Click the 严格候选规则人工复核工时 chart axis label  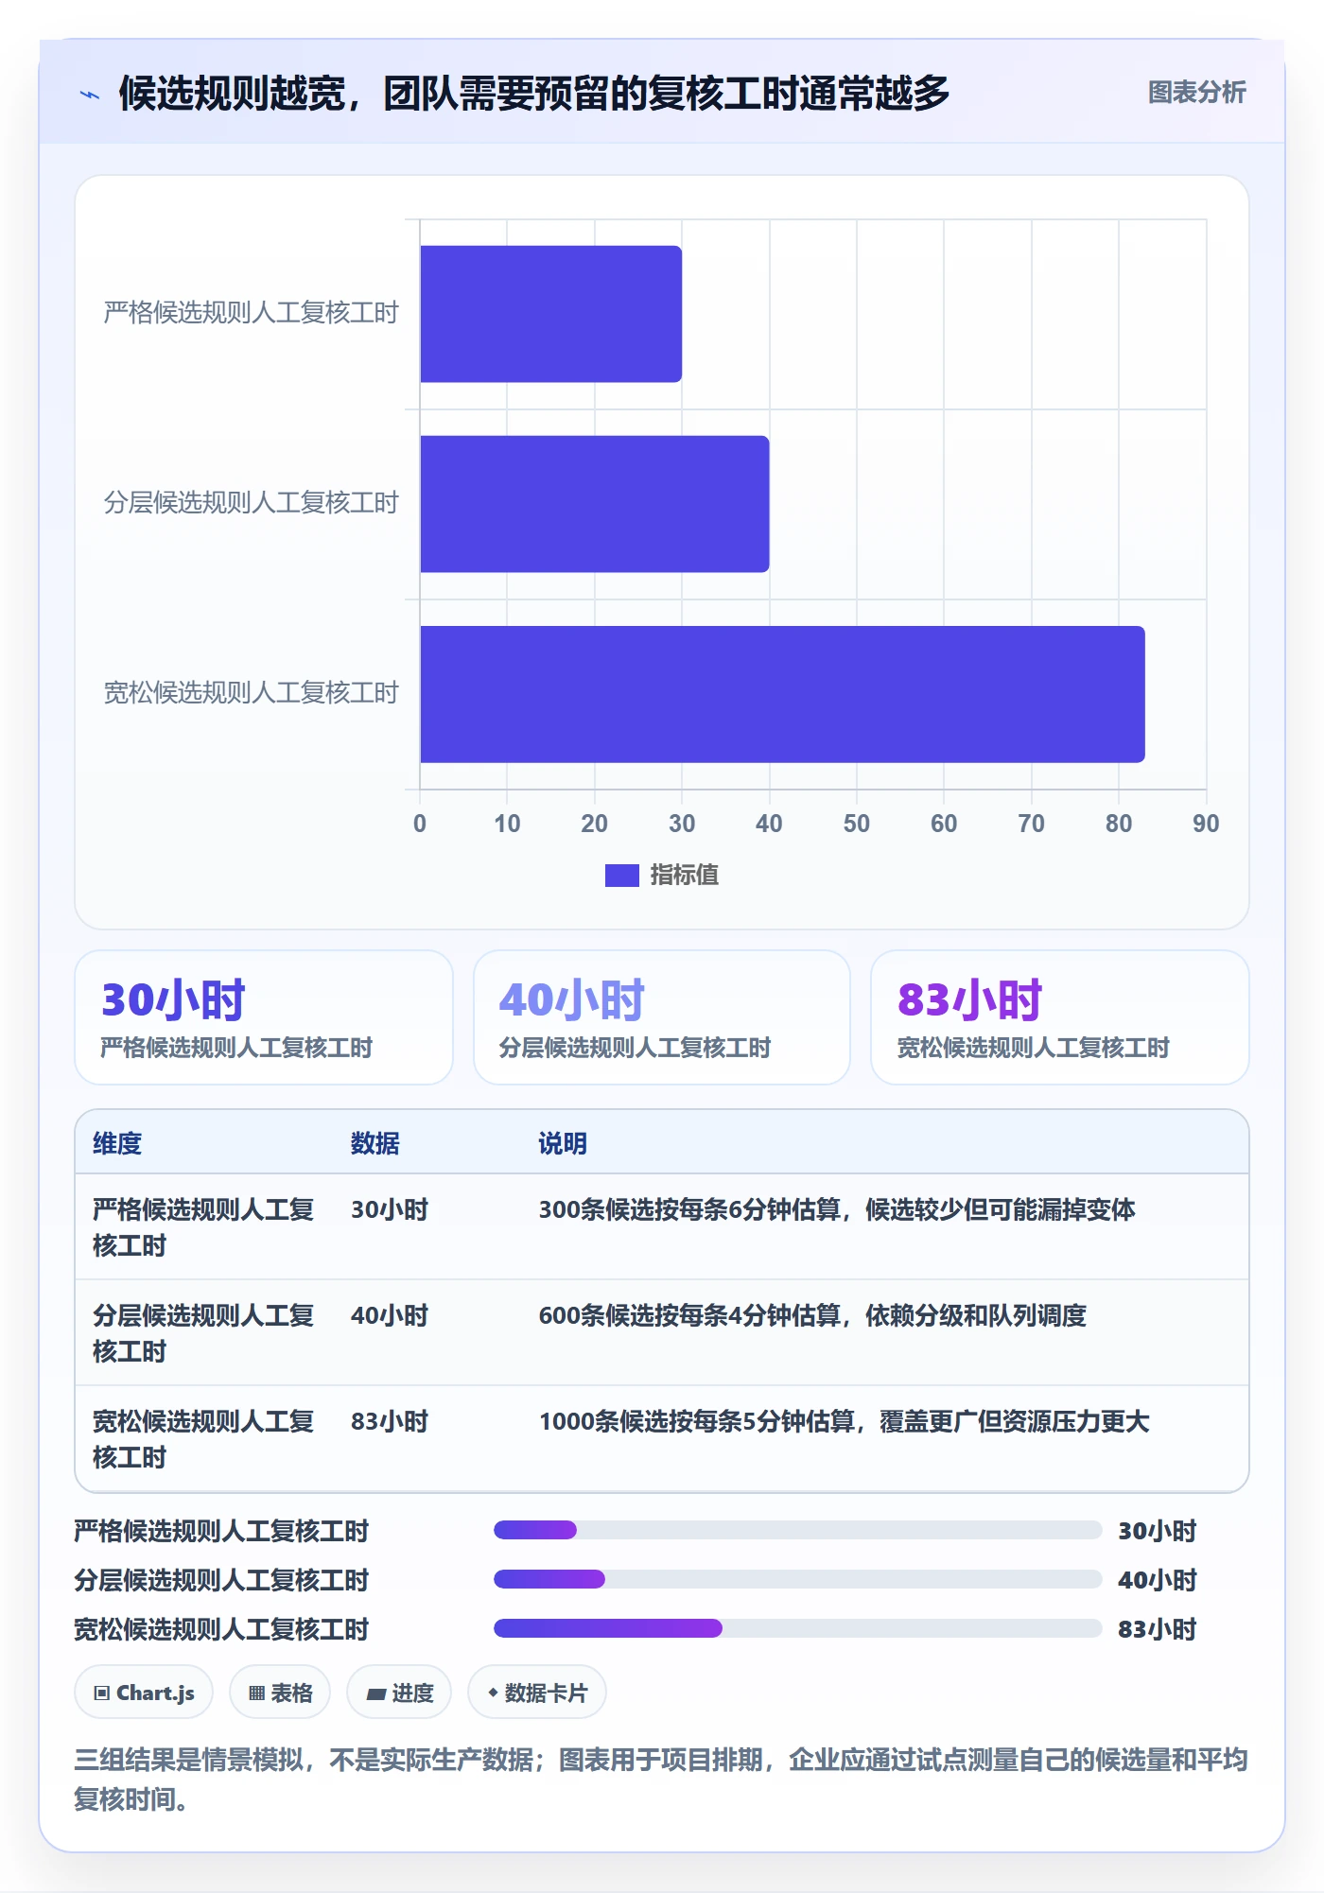pyautogui.click(x=252, y=313)
